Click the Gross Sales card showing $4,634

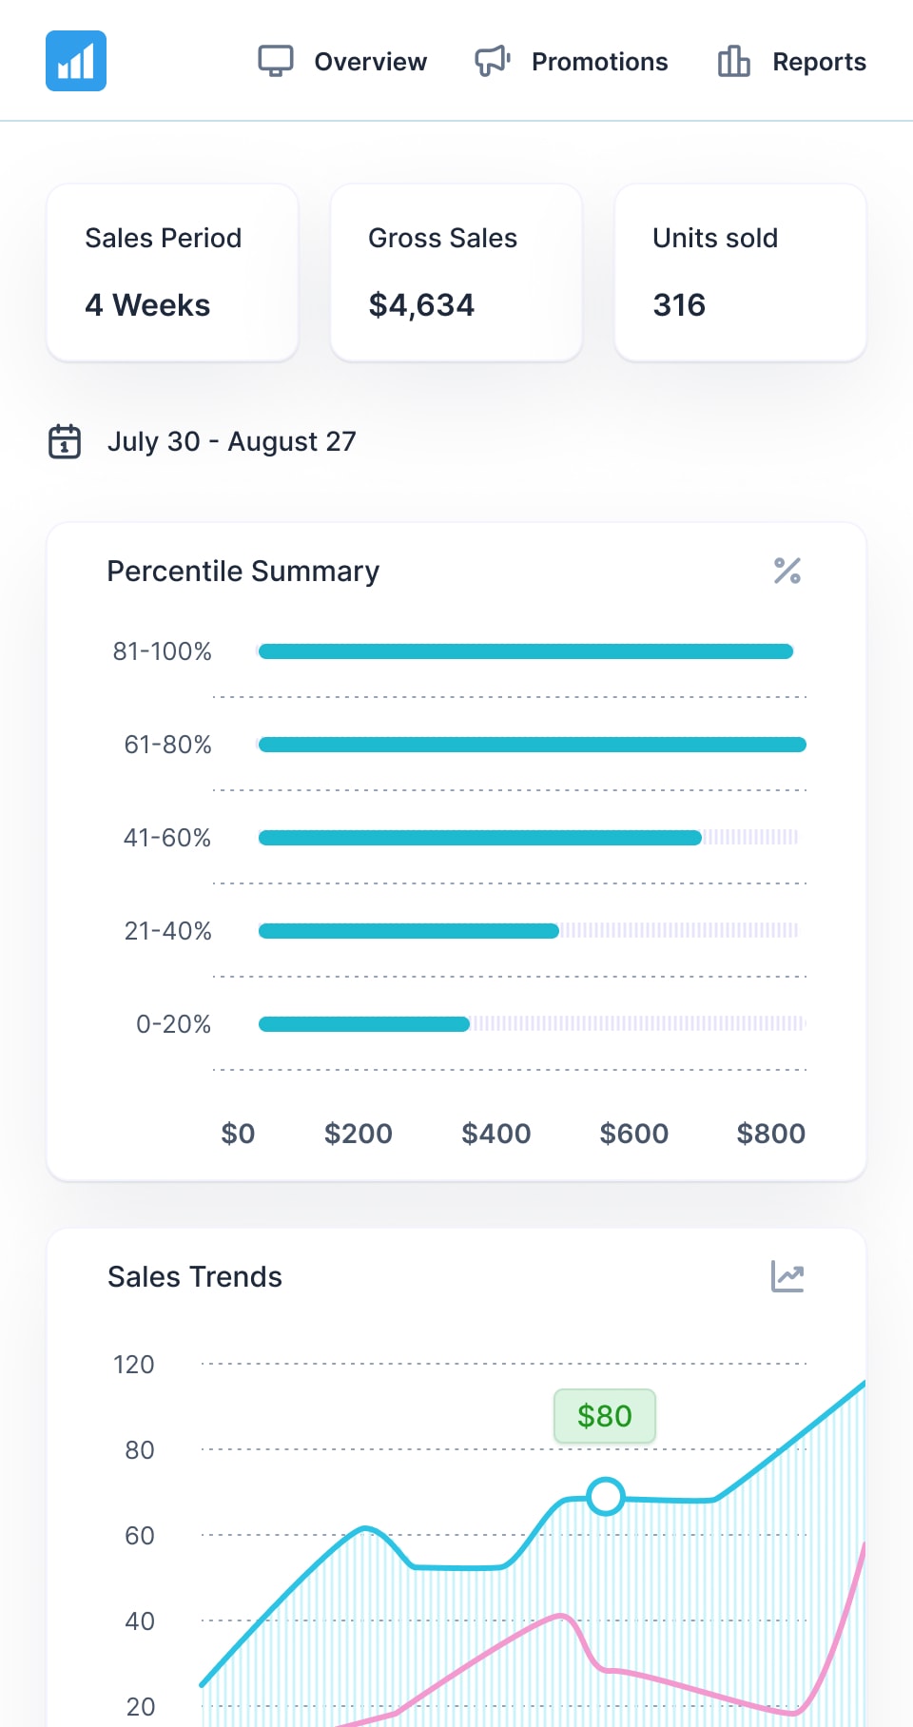click(x=455, y=273)
